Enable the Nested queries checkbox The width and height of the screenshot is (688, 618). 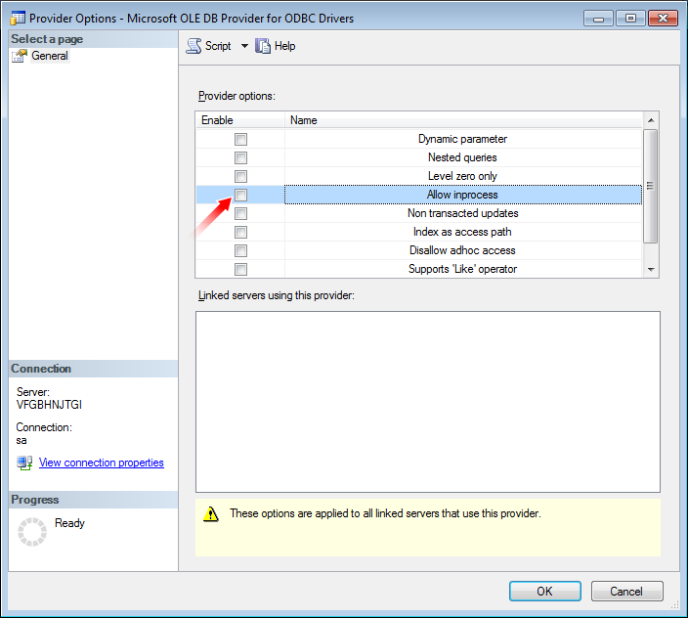coord(240,157)
